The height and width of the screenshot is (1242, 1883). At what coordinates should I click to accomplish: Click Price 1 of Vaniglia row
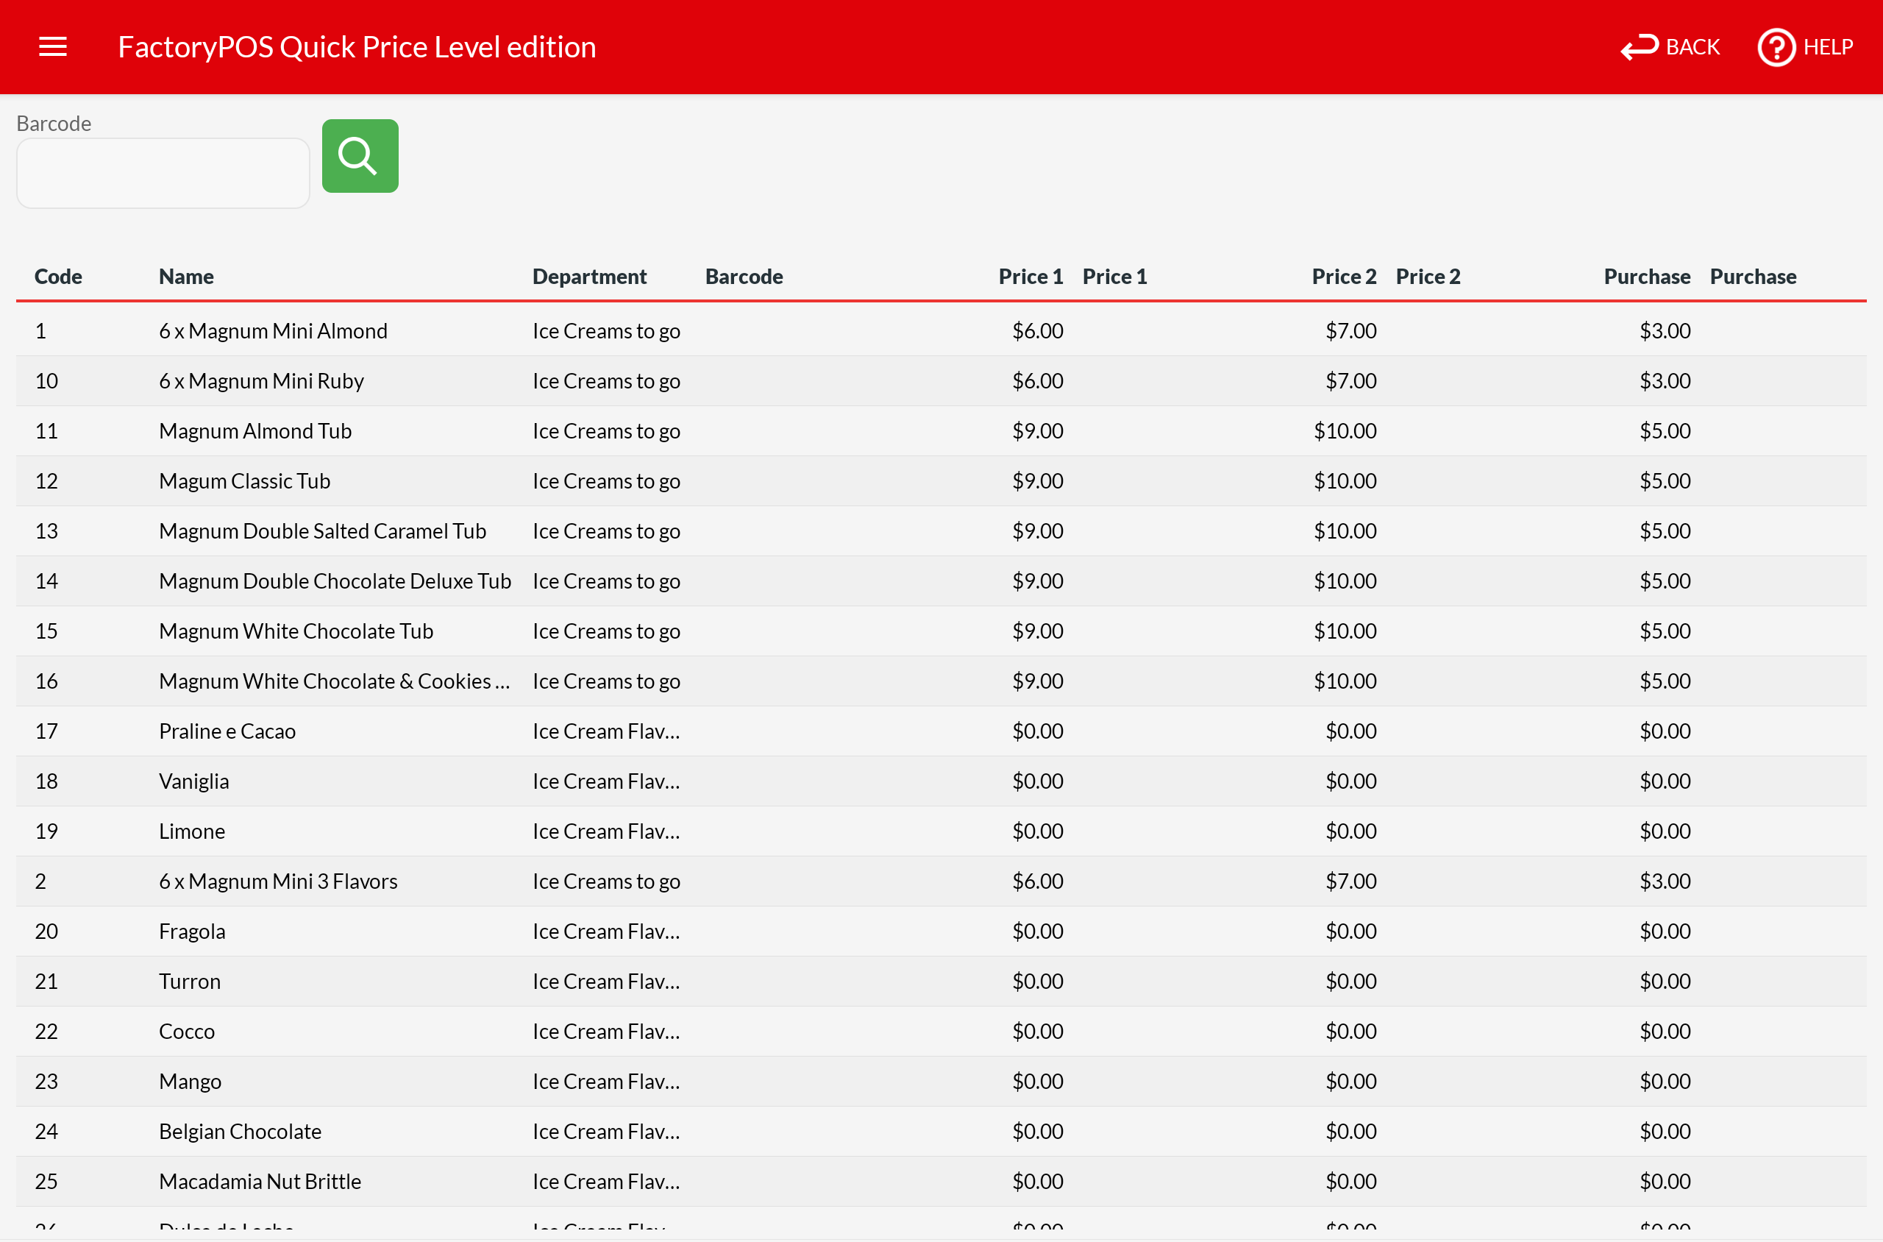1037,781
